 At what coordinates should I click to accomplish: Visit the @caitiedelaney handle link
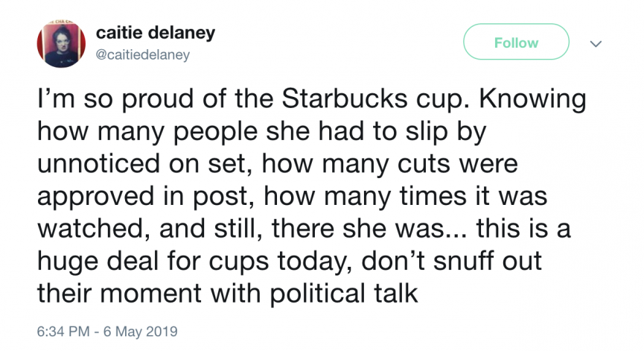pyautogui.click(x=142, y=54)
